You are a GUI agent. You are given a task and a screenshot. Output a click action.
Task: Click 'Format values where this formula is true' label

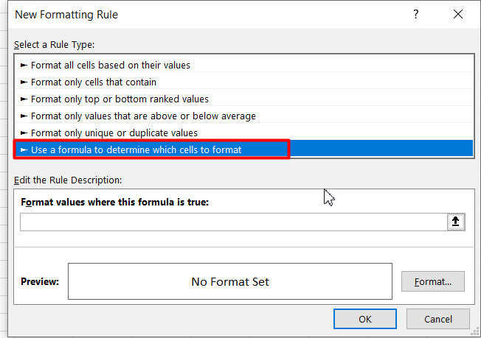pos(115,203)
